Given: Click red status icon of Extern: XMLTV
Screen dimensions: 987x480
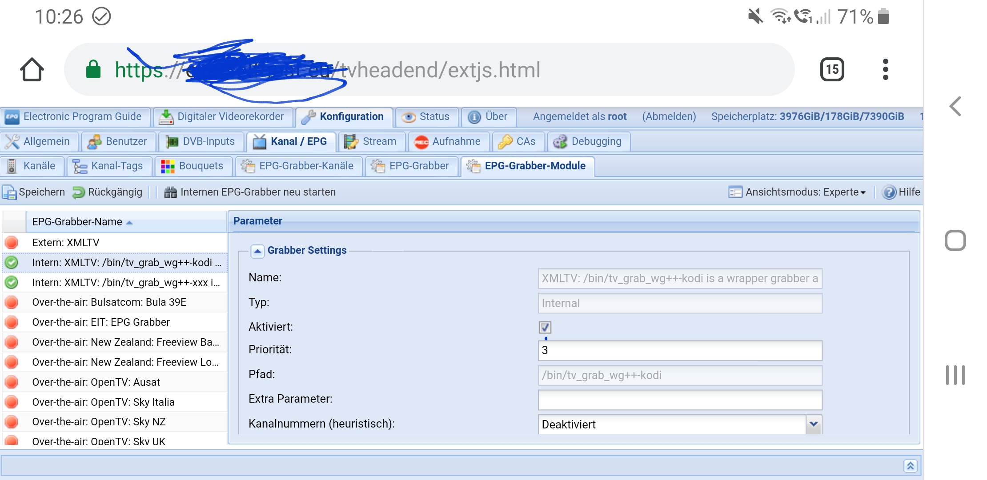Looking at the screenshot, I should coord(12,243).
